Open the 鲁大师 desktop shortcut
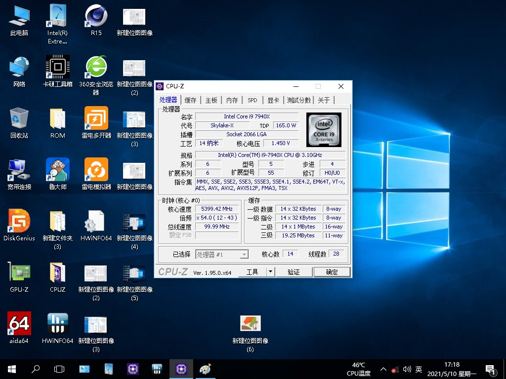The image size is (506, 379). [x=57, y=174]
